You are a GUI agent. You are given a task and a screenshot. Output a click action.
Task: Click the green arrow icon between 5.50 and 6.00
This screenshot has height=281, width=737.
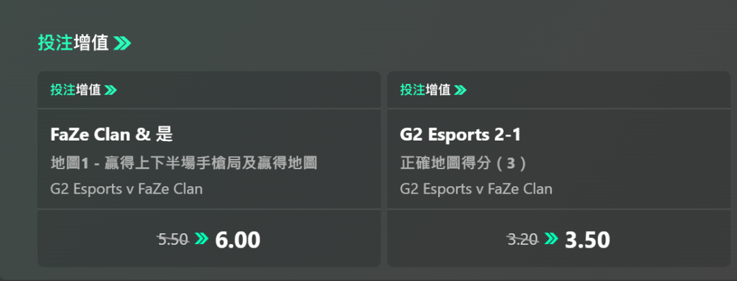201,239
